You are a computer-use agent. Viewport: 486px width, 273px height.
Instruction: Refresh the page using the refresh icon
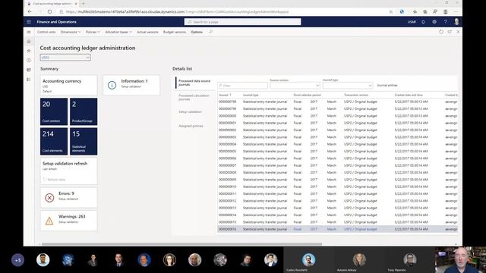click(x=441, y=32)
